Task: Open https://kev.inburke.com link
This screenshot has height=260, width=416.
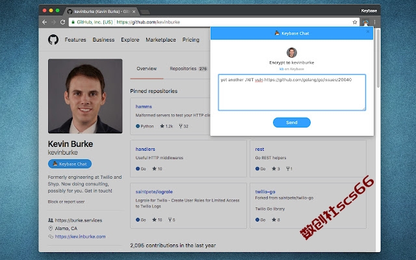Action: click(x=80, y=237)
